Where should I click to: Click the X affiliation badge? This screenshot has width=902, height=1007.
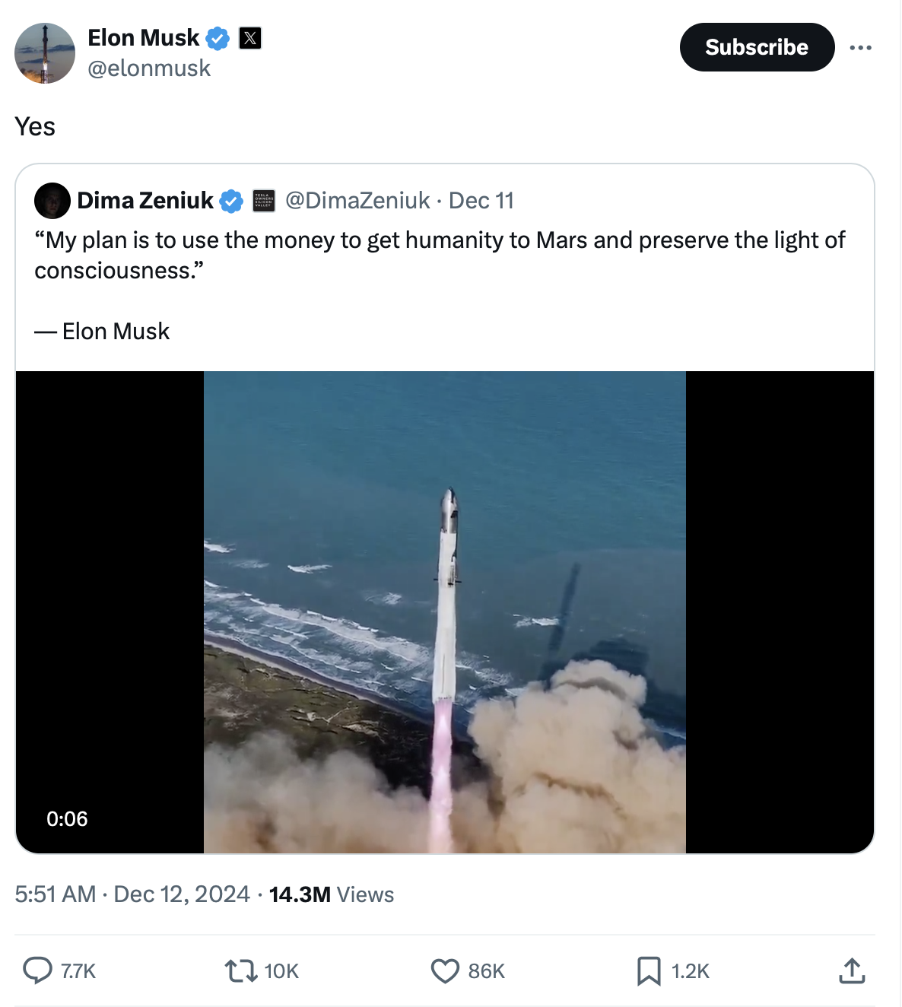tap(250, 38)
